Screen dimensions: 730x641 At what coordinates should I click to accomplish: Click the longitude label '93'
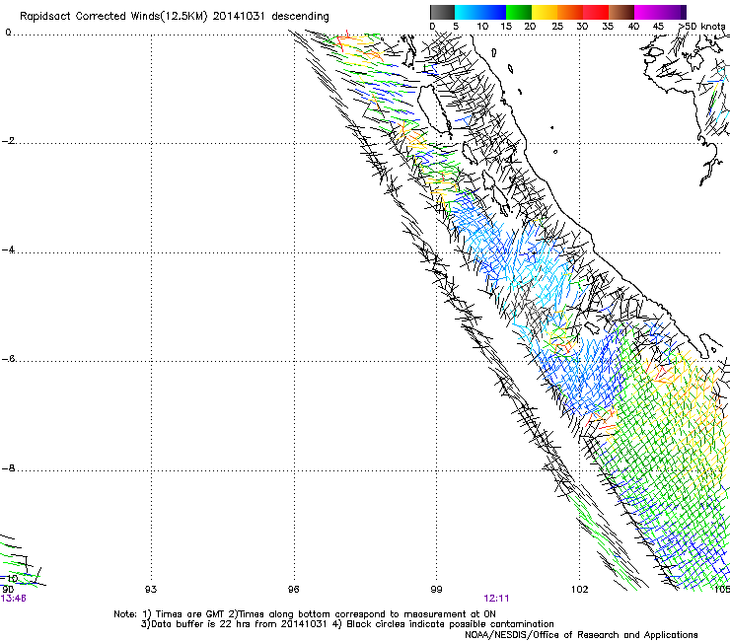[151, 590]
